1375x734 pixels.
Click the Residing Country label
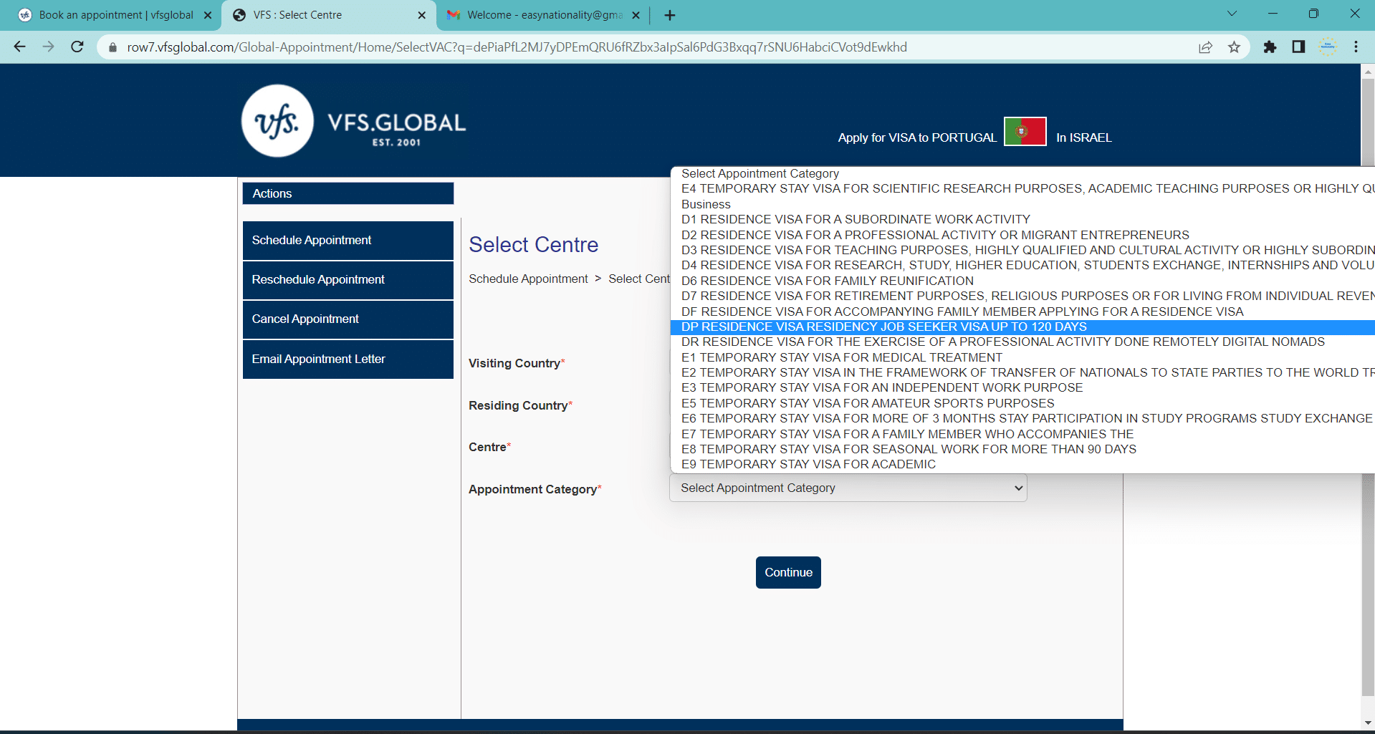pyautogui.click(x=518, y=405)
